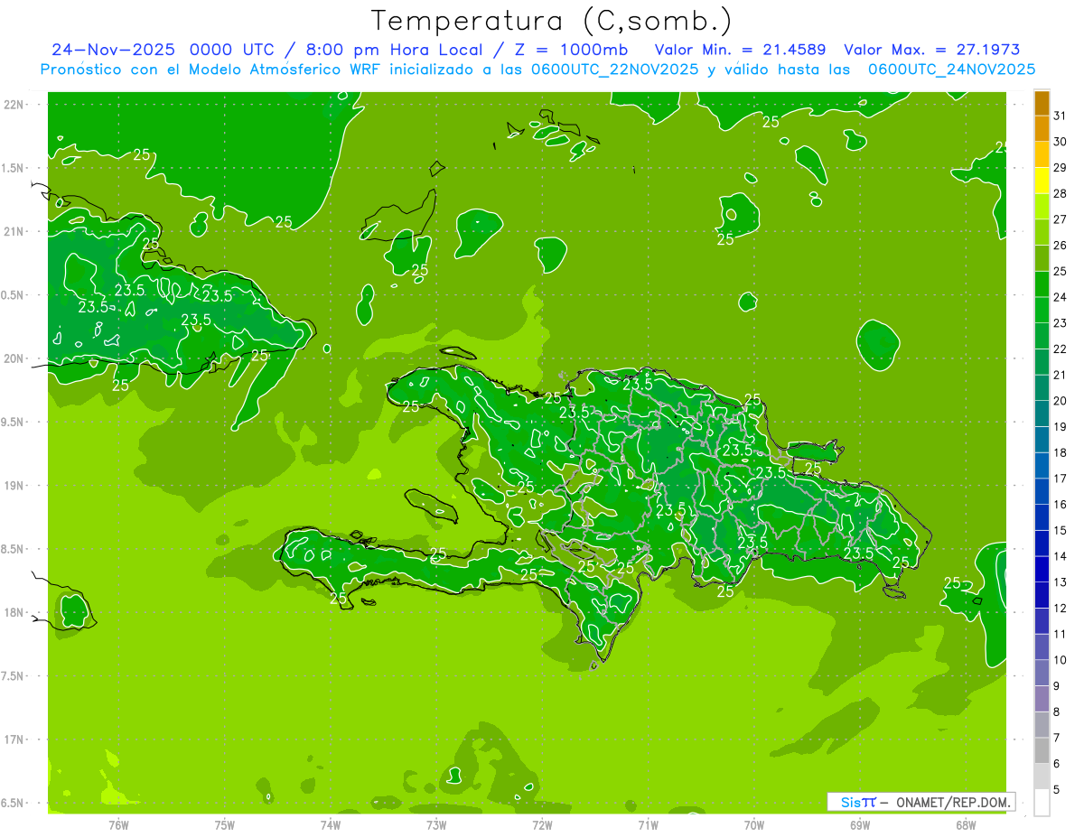Image resolution: width=1084 pixels, height=837 pixels.
Task: Click the yellow legend swatch between 28 and 29
Action: (x=1042, y=181)
